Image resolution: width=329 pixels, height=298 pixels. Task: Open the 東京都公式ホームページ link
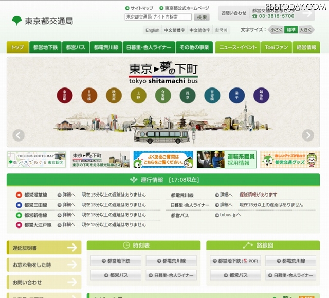(184, 8)
